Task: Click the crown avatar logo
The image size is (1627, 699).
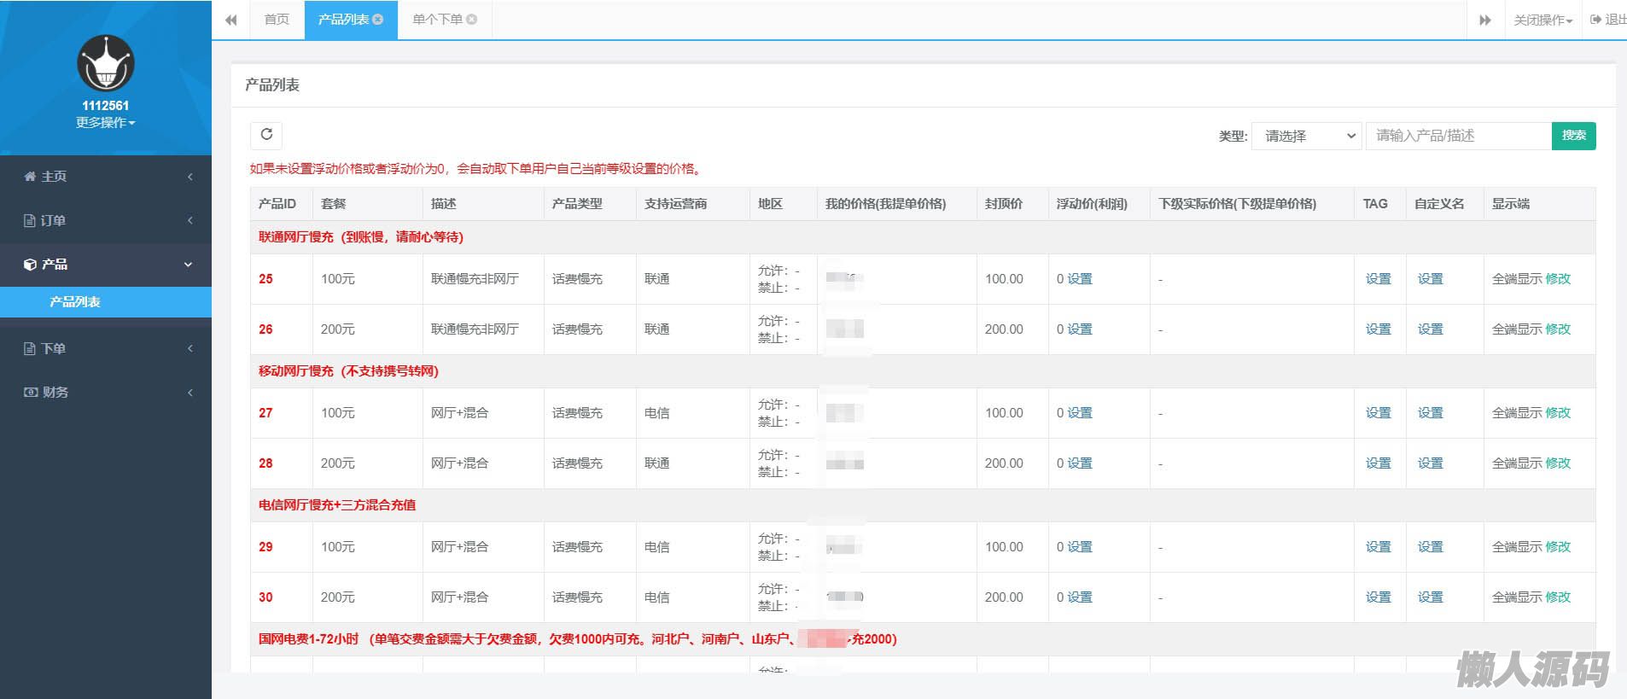Action: click(x=106, y=63)
